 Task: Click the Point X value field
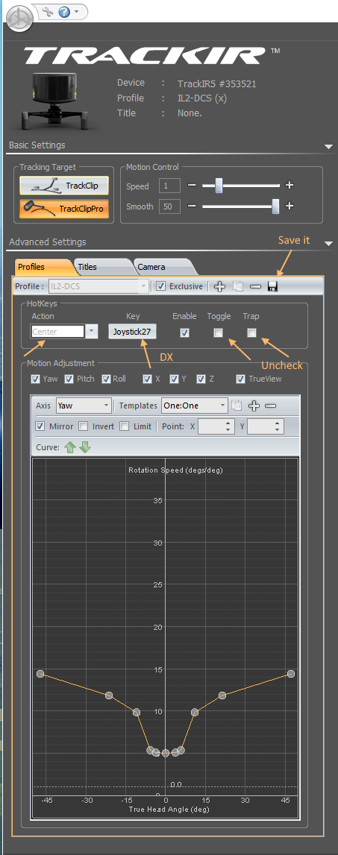(210, 426)
